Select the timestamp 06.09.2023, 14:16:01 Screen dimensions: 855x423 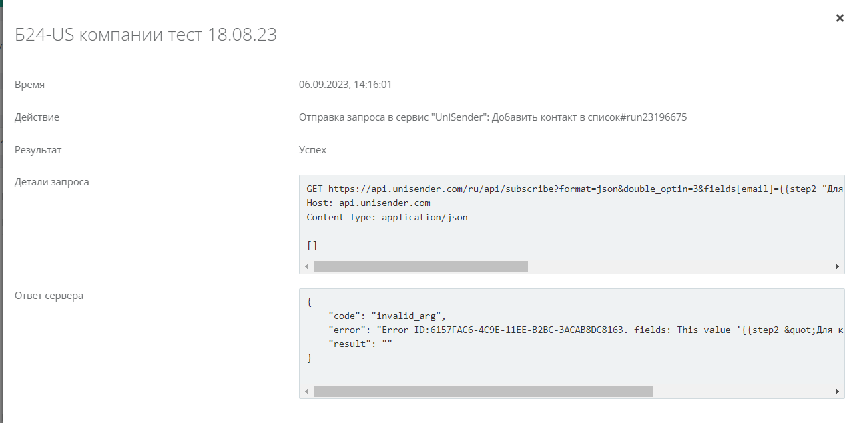(x=345, y=85)
